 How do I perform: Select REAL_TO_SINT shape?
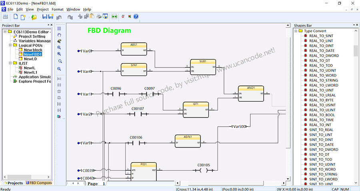click(x=321, y=36)
